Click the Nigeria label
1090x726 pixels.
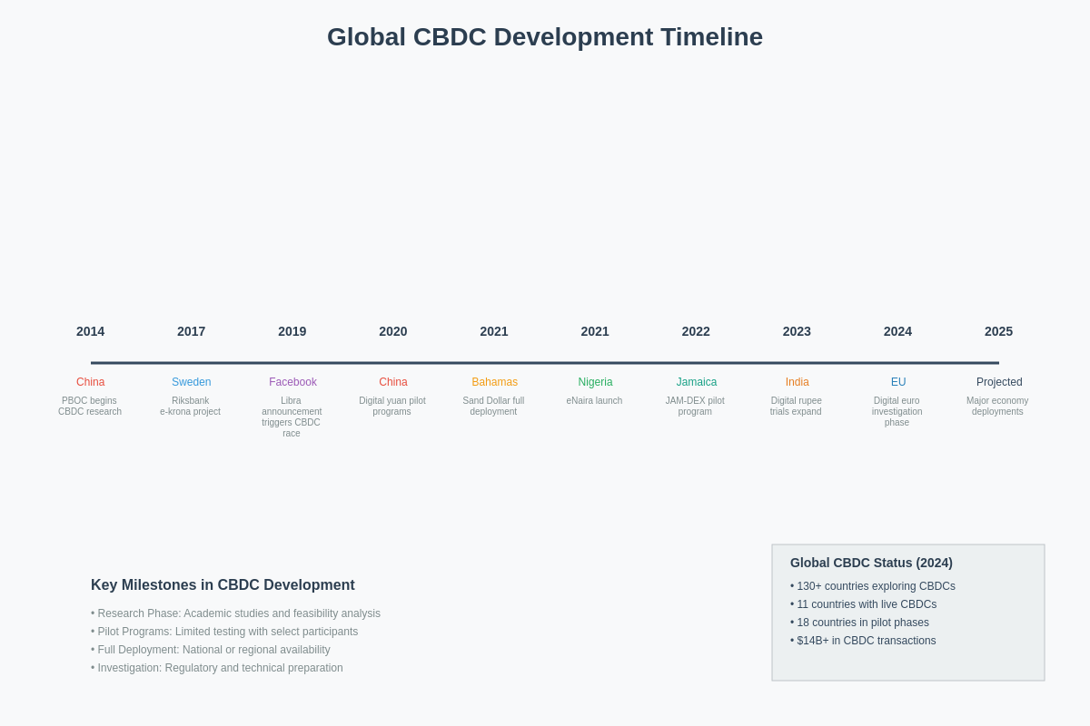595,382
